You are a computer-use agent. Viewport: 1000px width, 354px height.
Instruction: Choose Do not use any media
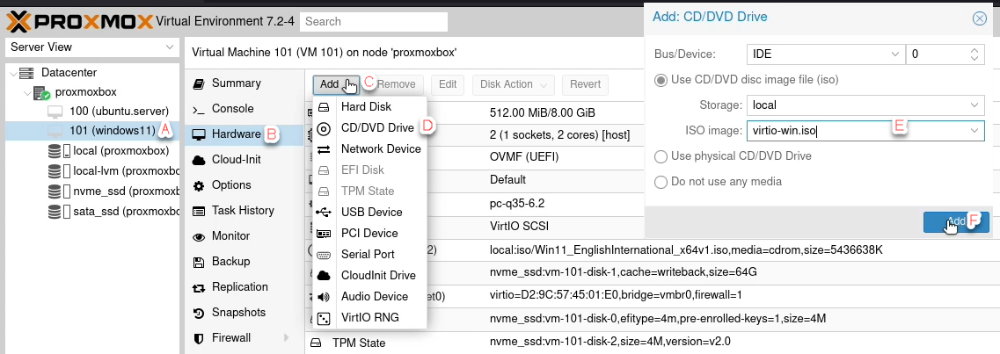pos(661,182)
